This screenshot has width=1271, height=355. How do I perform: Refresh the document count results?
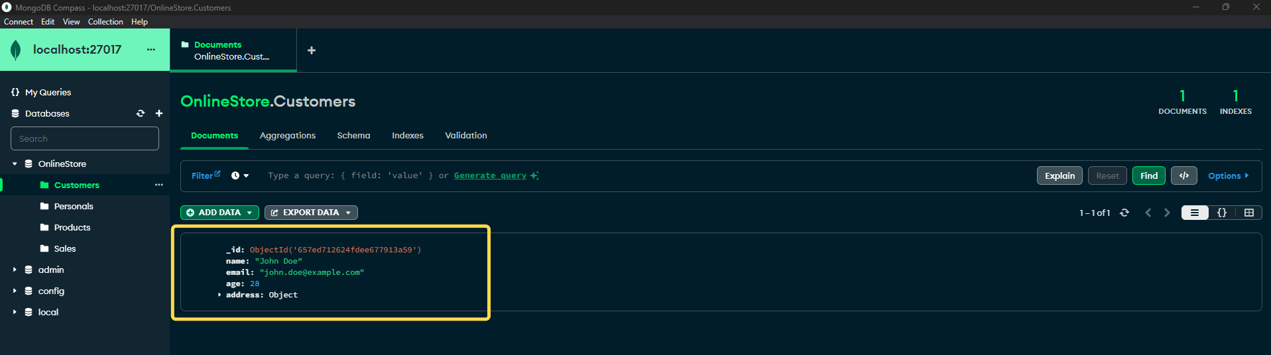click(x=1124, y=213)
